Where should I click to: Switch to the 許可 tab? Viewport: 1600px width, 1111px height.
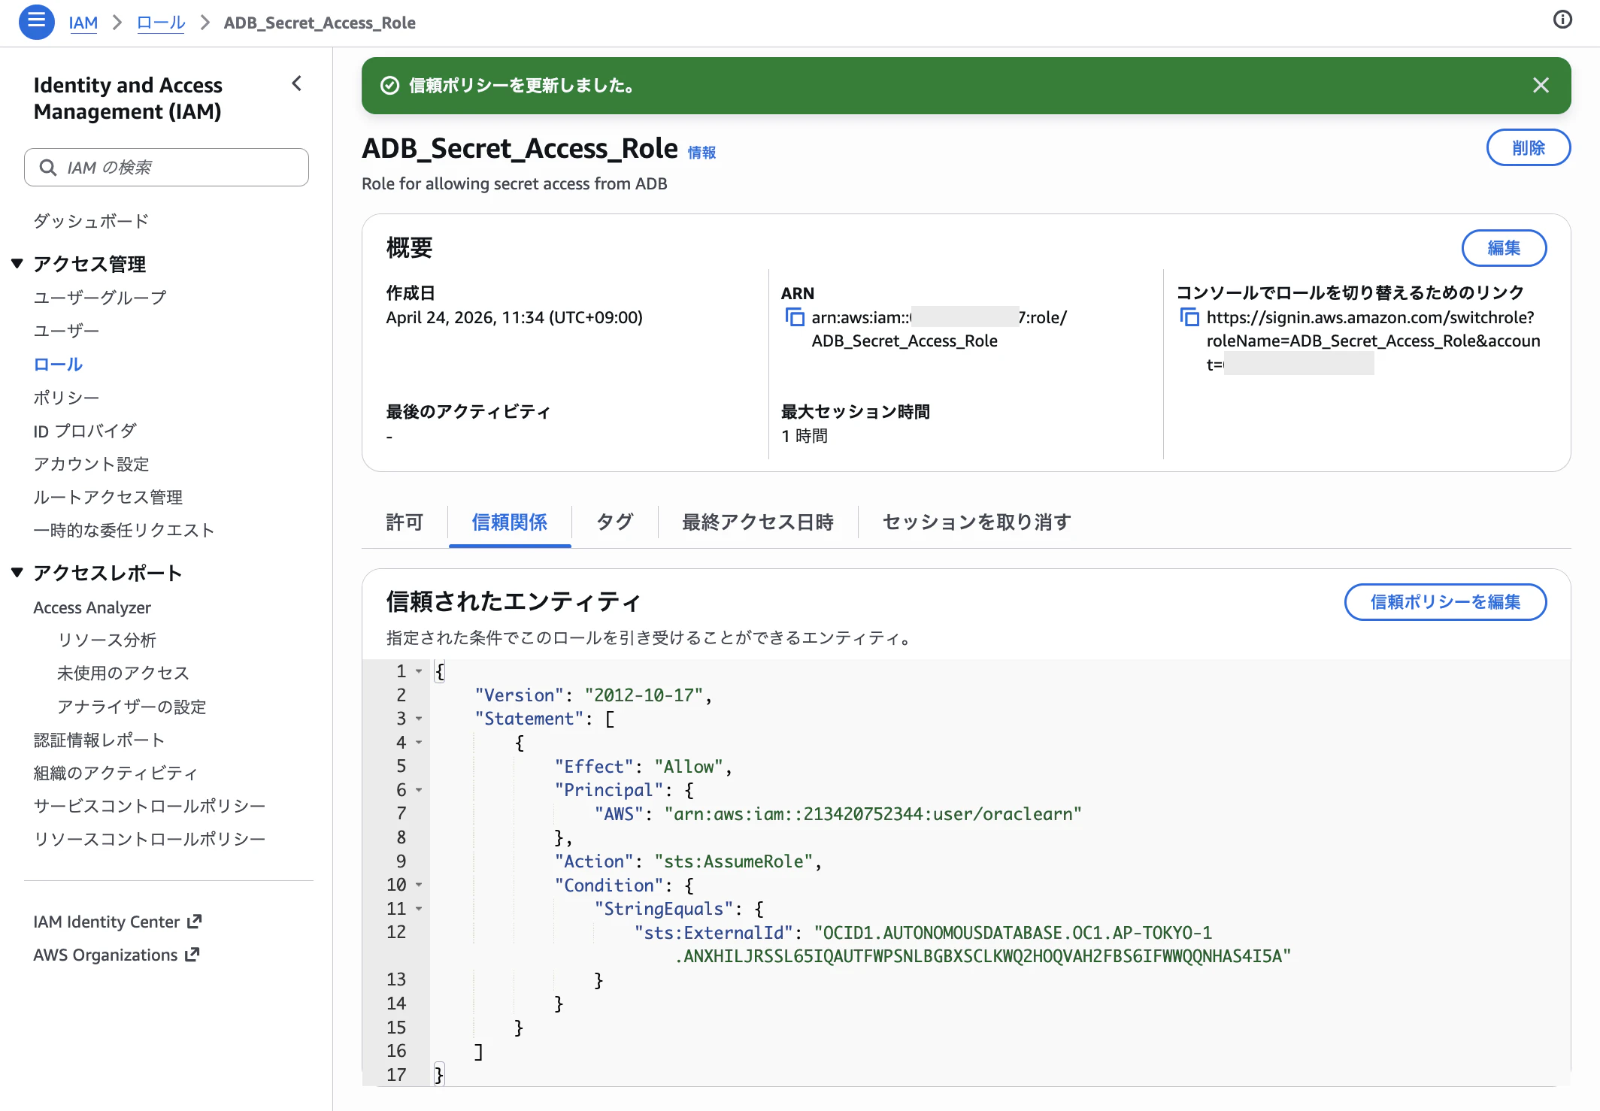pos(404,522)
